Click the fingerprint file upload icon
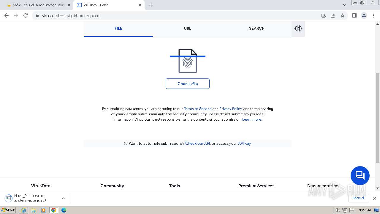The image size is (380, 214). 188,61
